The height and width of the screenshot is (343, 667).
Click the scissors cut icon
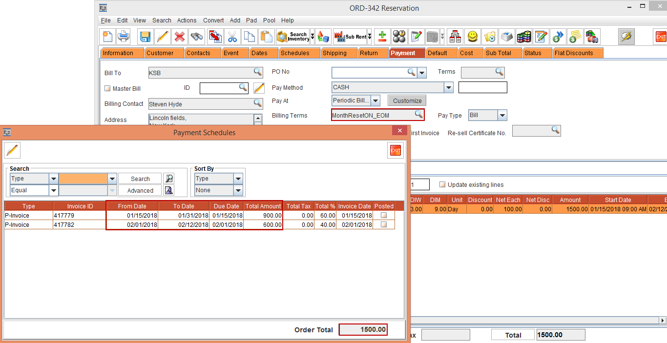pos(232,37)
